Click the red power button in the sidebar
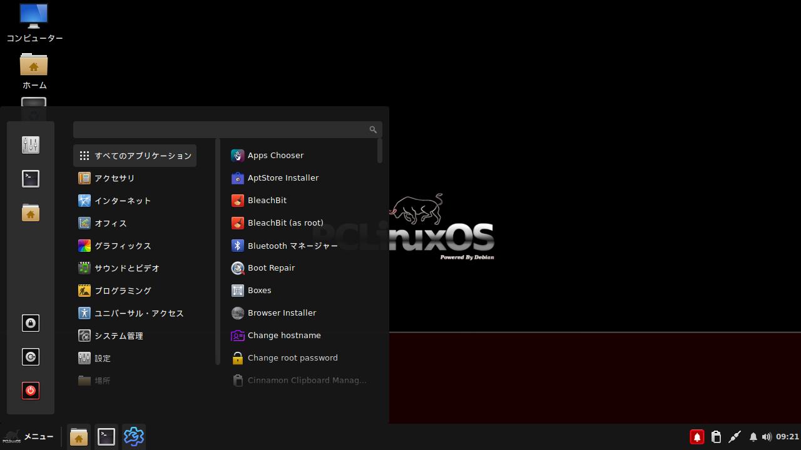801x450 pixels. pyautogui.click(x=31, y=391)
